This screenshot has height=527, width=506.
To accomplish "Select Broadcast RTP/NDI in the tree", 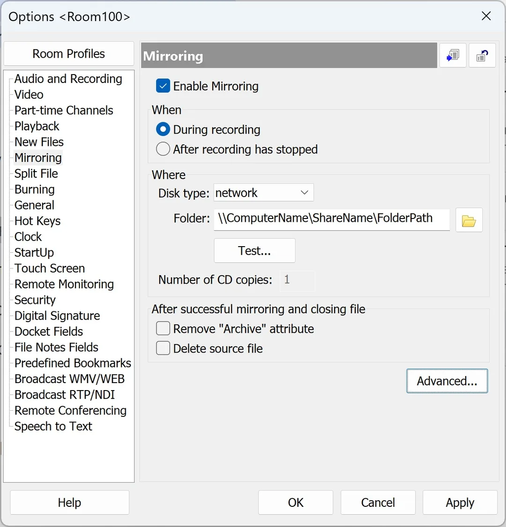I will [65, 395].
